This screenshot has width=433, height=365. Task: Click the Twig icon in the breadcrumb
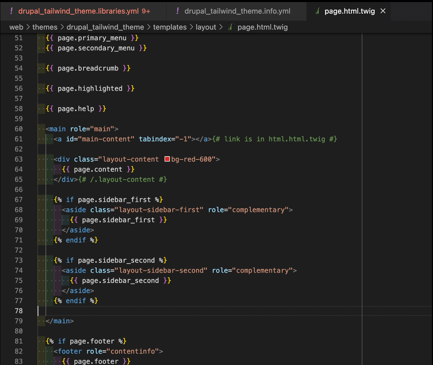[231, 27]
